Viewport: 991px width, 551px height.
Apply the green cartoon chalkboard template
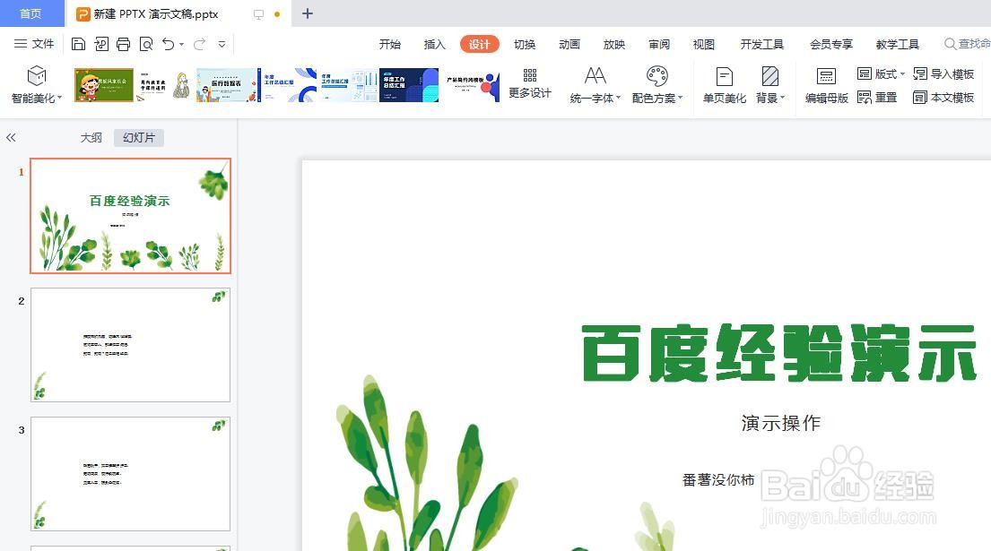104,85
